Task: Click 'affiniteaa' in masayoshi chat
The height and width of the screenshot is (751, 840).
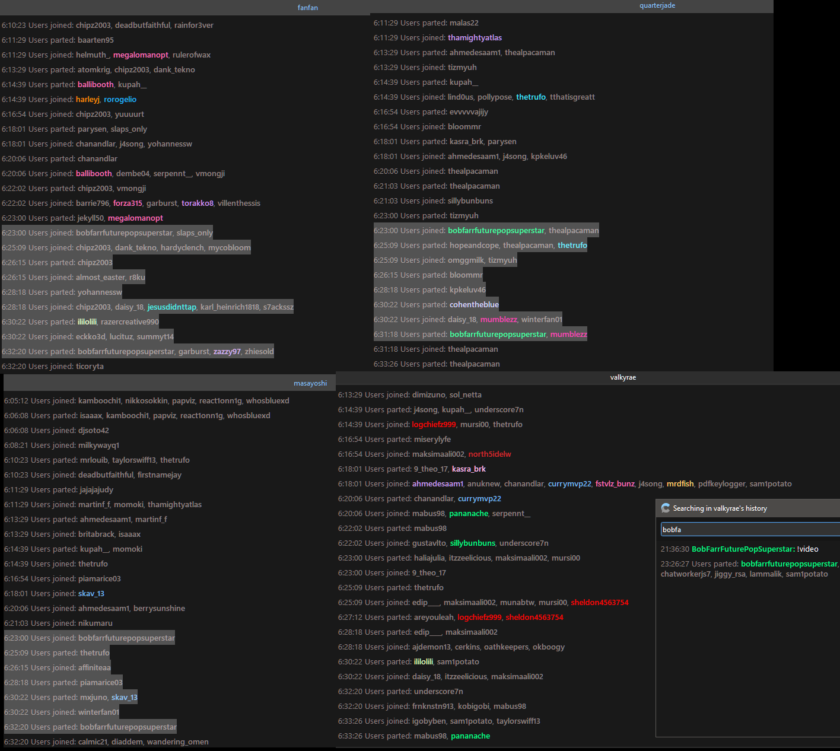Action: (96, 668)
